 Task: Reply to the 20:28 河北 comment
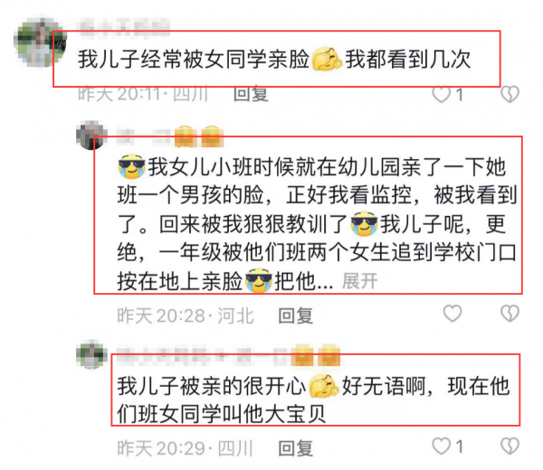[x=296, y=315]
